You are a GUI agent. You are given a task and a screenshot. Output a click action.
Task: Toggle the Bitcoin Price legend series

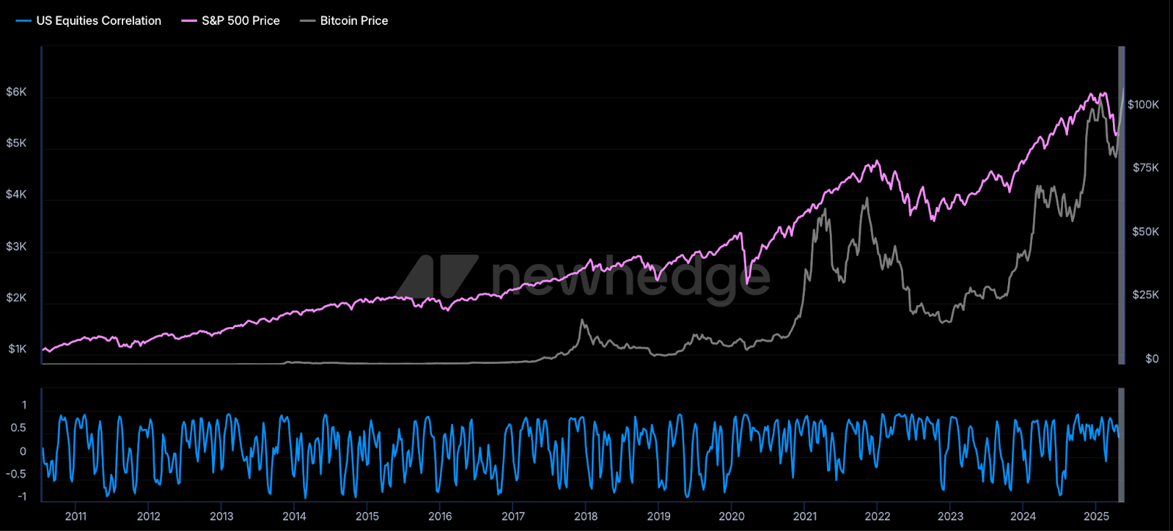pos(345,21)
